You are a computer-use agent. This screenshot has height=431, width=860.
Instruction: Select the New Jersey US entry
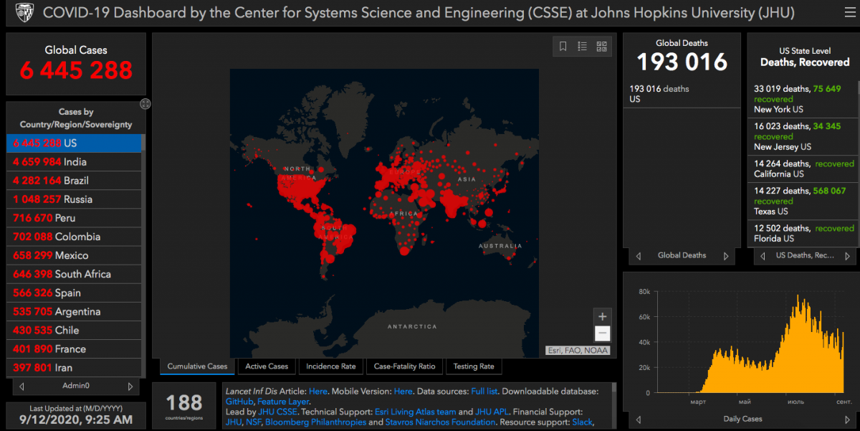pos(803,136)
